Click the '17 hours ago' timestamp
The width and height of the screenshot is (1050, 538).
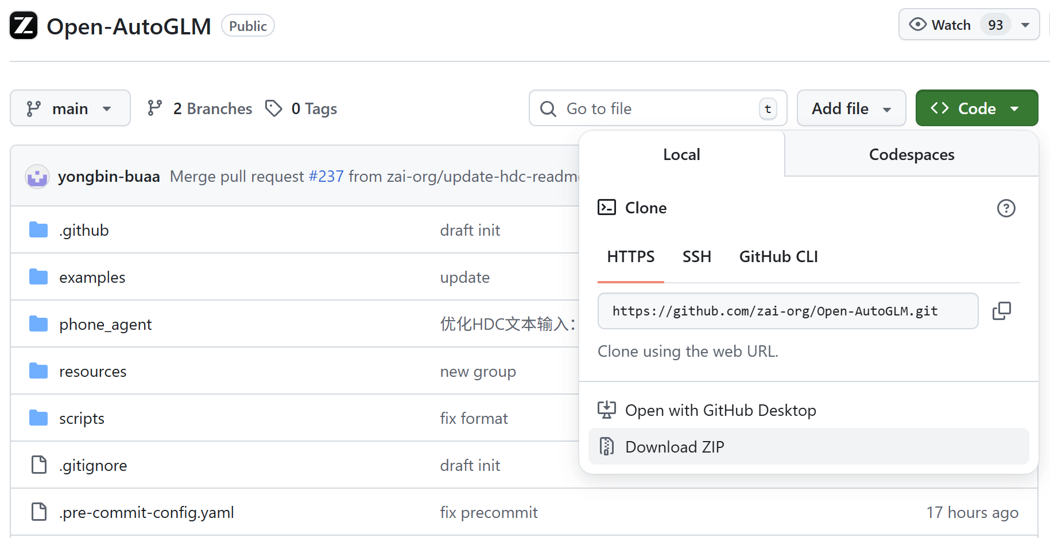pos(972,512)
